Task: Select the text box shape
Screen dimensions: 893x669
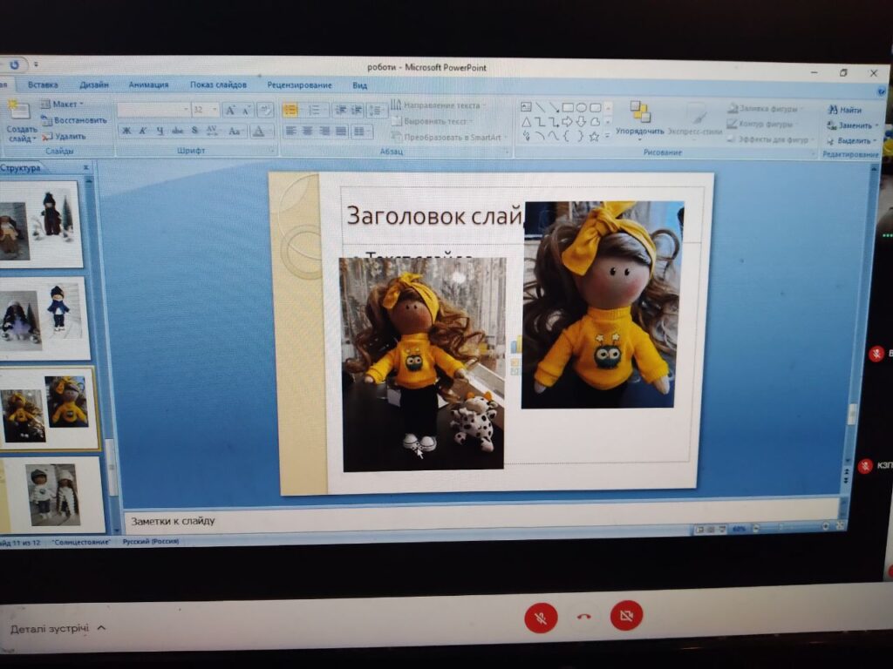Action: 526,107
